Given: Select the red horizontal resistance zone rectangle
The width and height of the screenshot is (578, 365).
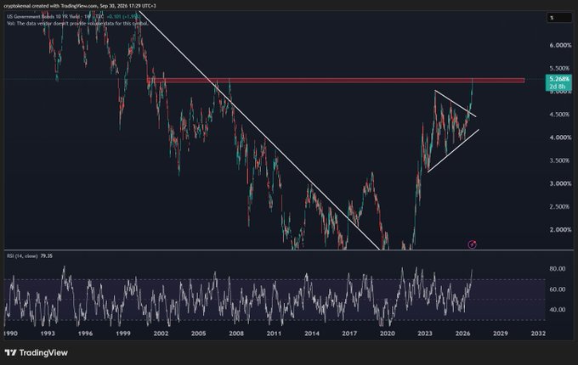Looking at the screenshot, I should click(336, 80).
